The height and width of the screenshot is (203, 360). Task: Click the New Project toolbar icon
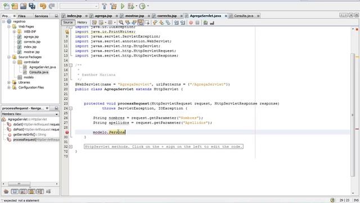coord(15,6)
